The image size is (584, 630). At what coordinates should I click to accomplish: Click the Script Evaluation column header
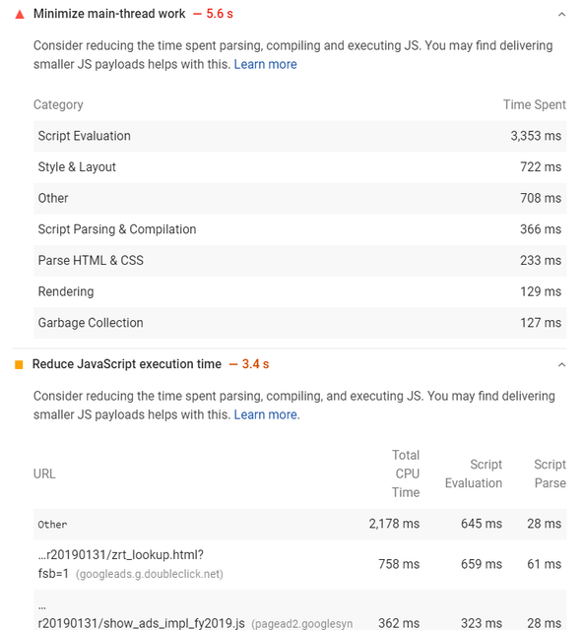[x=474, y=473]
